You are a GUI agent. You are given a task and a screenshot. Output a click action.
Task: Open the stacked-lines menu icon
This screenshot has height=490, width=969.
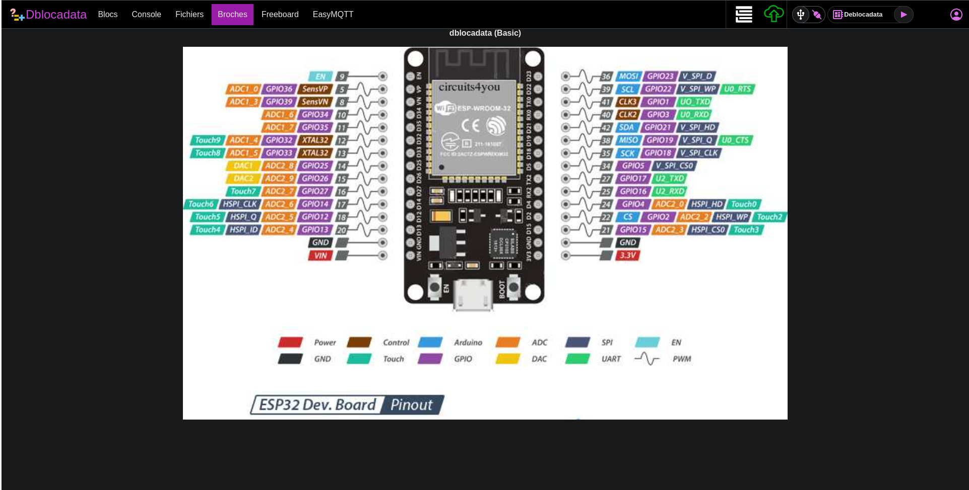click(x=744, y=15)
